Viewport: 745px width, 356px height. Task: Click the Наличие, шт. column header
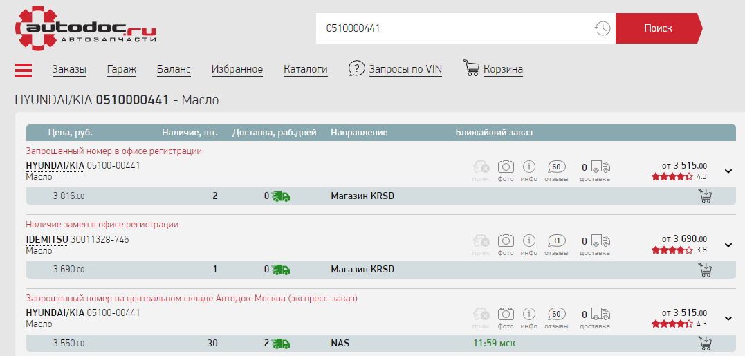(190, 133)
